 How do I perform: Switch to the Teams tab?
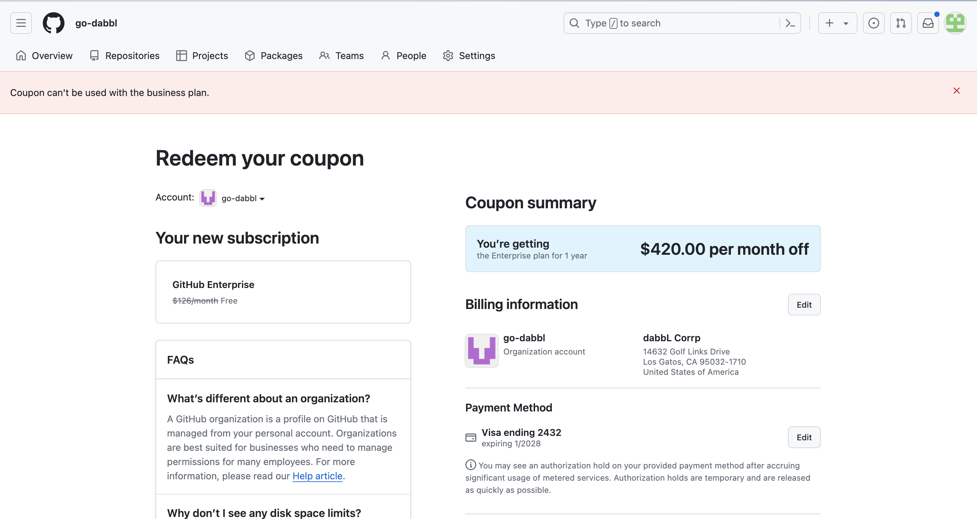pos(342,56)
